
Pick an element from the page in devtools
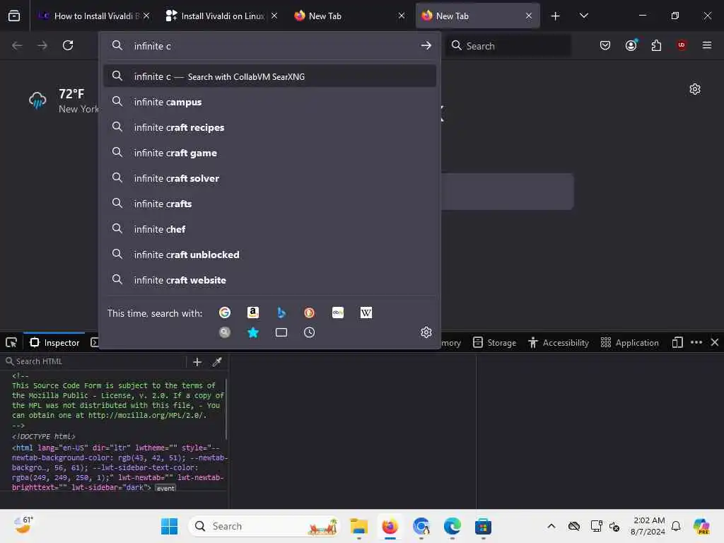click(11, 343)
